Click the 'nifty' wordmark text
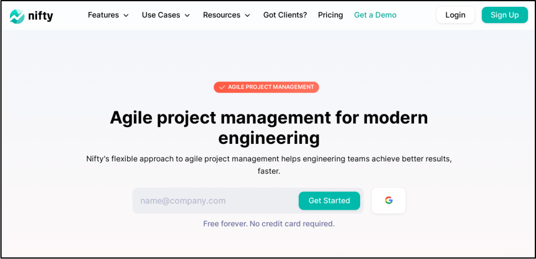The width and height of the screenshot is (536, 259). click(41, 16)
